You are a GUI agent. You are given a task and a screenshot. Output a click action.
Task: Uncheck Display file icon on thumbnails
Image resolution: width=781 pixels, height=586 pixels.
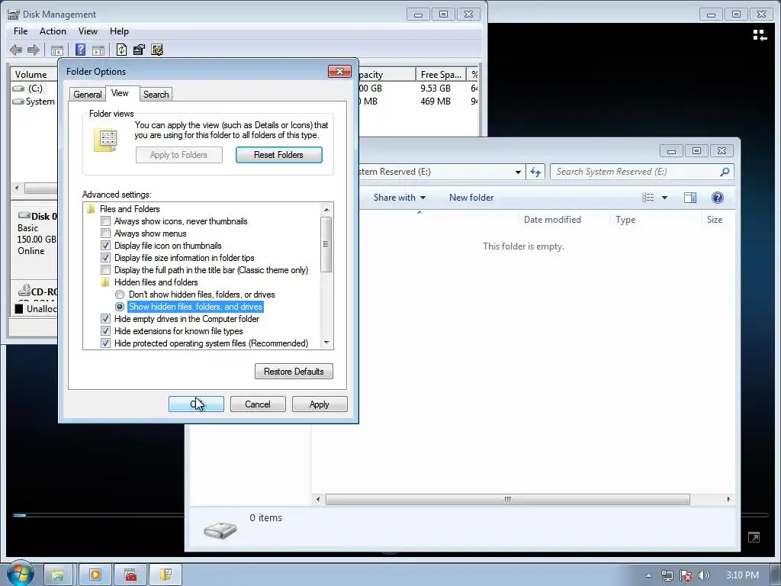[x=105, y=246]
